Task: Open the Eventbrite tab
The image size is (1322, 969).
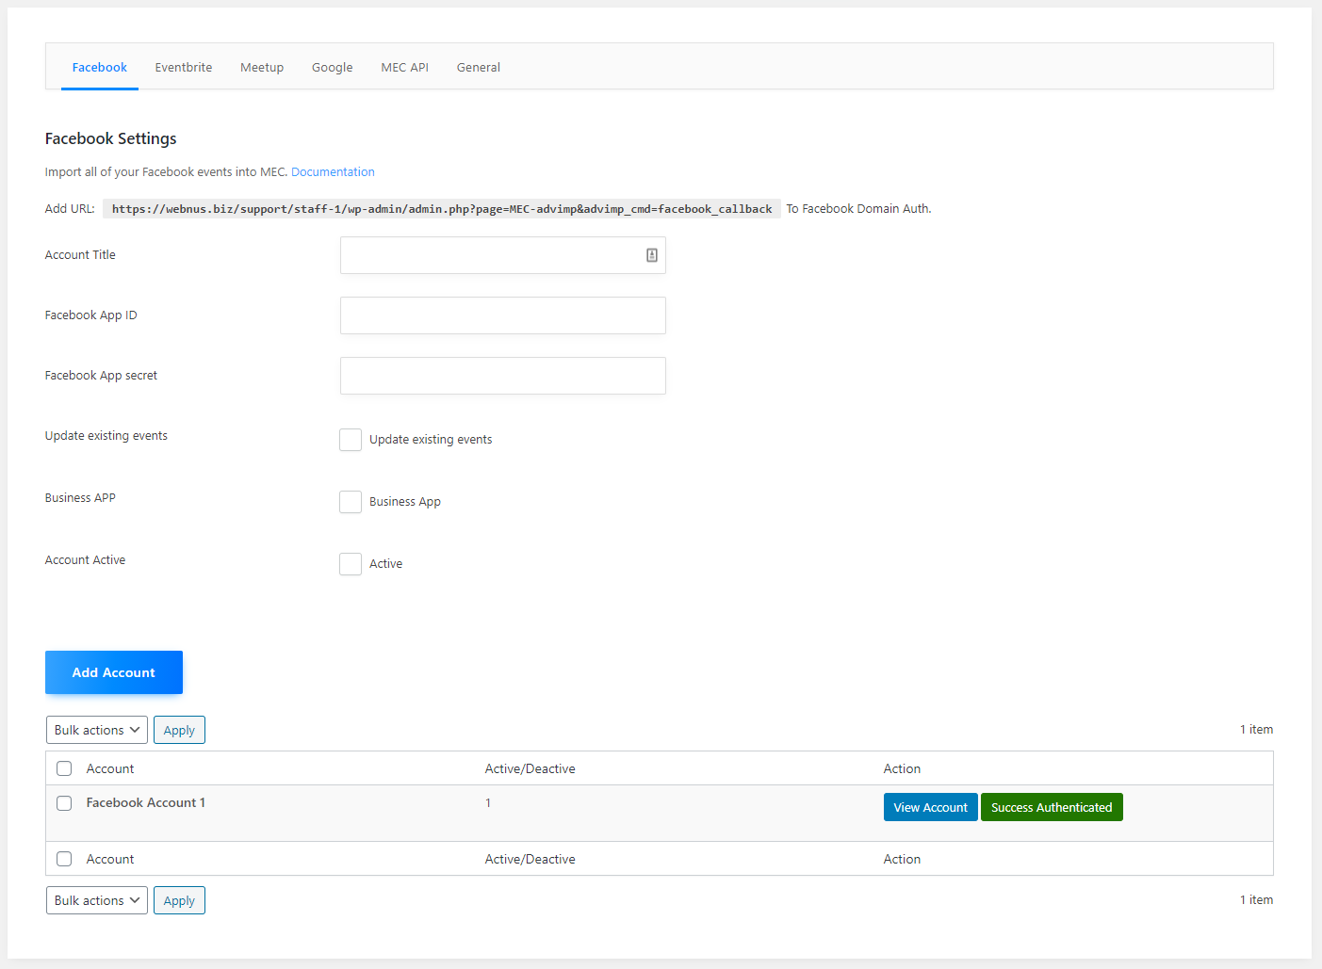Action: click(x=184, y=68)
